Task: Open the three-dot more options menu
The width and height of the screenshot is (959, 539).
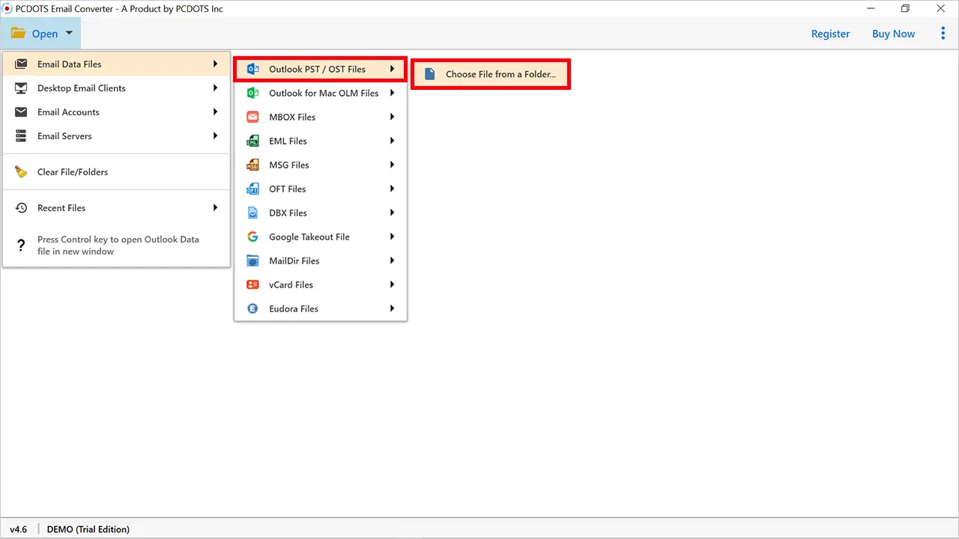Action: tap(943, 34)
